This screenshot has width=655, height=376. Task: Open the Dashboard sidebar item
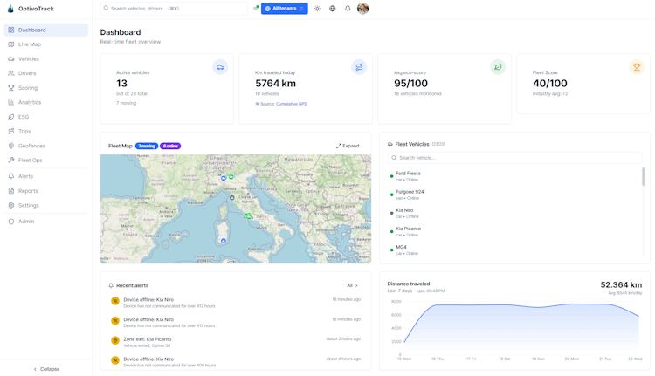pos(46,30)
